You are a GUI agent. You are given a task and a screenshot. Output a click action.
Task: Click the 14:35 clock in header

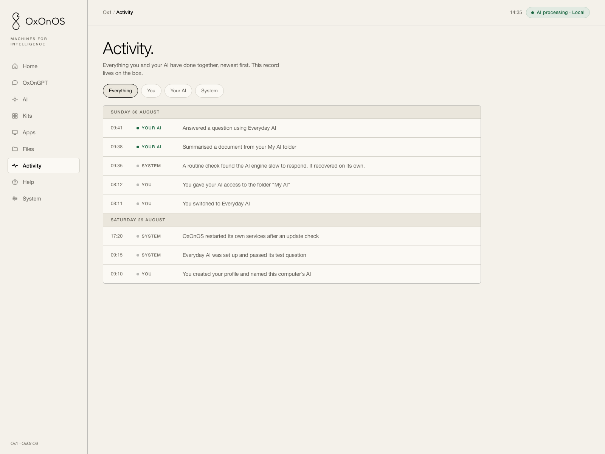tap(516, 12)
